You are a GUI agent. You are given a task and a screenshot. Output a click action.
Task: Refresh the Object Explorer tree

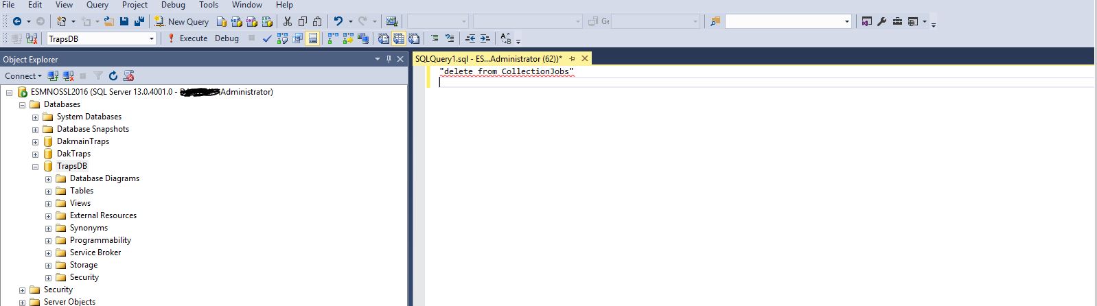tap(113, 75)
